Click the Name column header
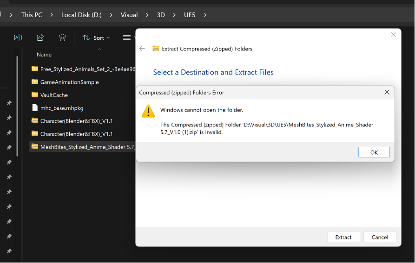 tap(44, 54)
